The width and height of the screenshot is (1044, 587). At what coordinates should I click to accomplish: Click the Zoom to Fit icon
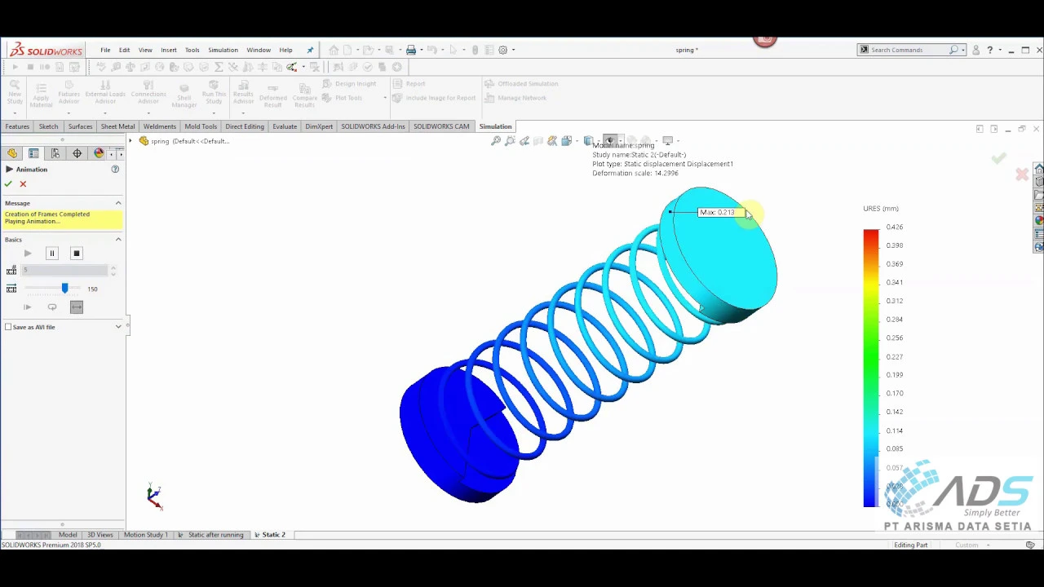[x=495, y=141]
